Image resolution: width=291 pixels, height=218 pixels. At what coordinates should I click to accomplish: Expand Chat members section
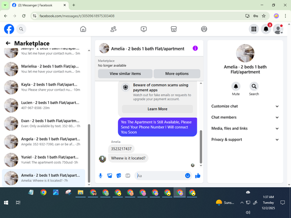coord(245,117)
